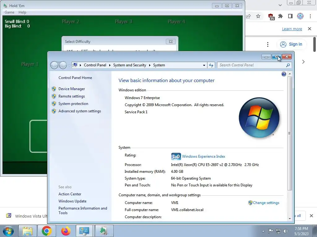Bookmark this page with the star icon

[x=258, y=16]
